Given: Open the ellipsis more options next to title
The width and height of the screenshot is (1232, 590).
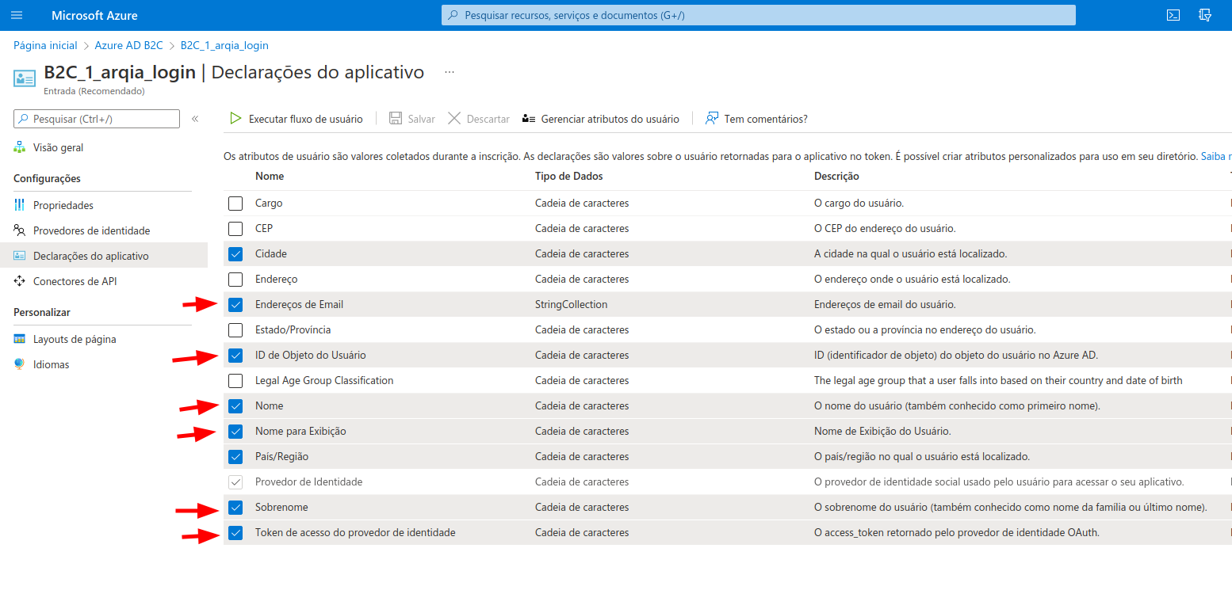Looking at the screenshot, I should pyautogui.click(x=450, y=72).
